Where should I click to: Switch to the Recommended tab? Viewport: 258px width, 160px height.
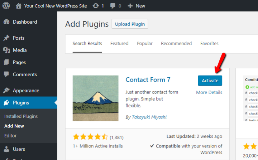(x=176, y=43)
